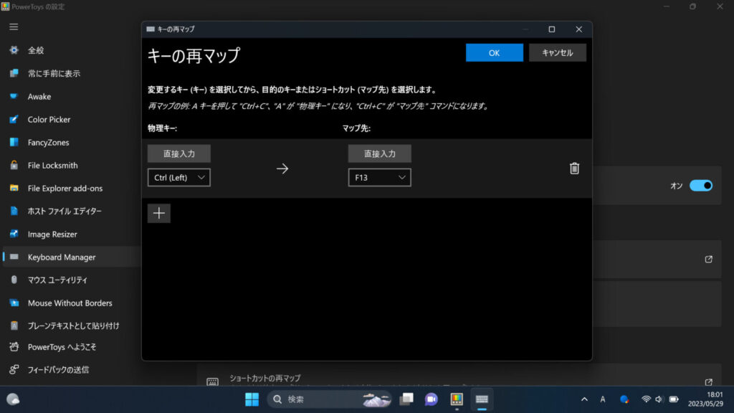Select FancyZones in the sidebar
This screenshot has width=734, height=413.
(x=71, y=142)
